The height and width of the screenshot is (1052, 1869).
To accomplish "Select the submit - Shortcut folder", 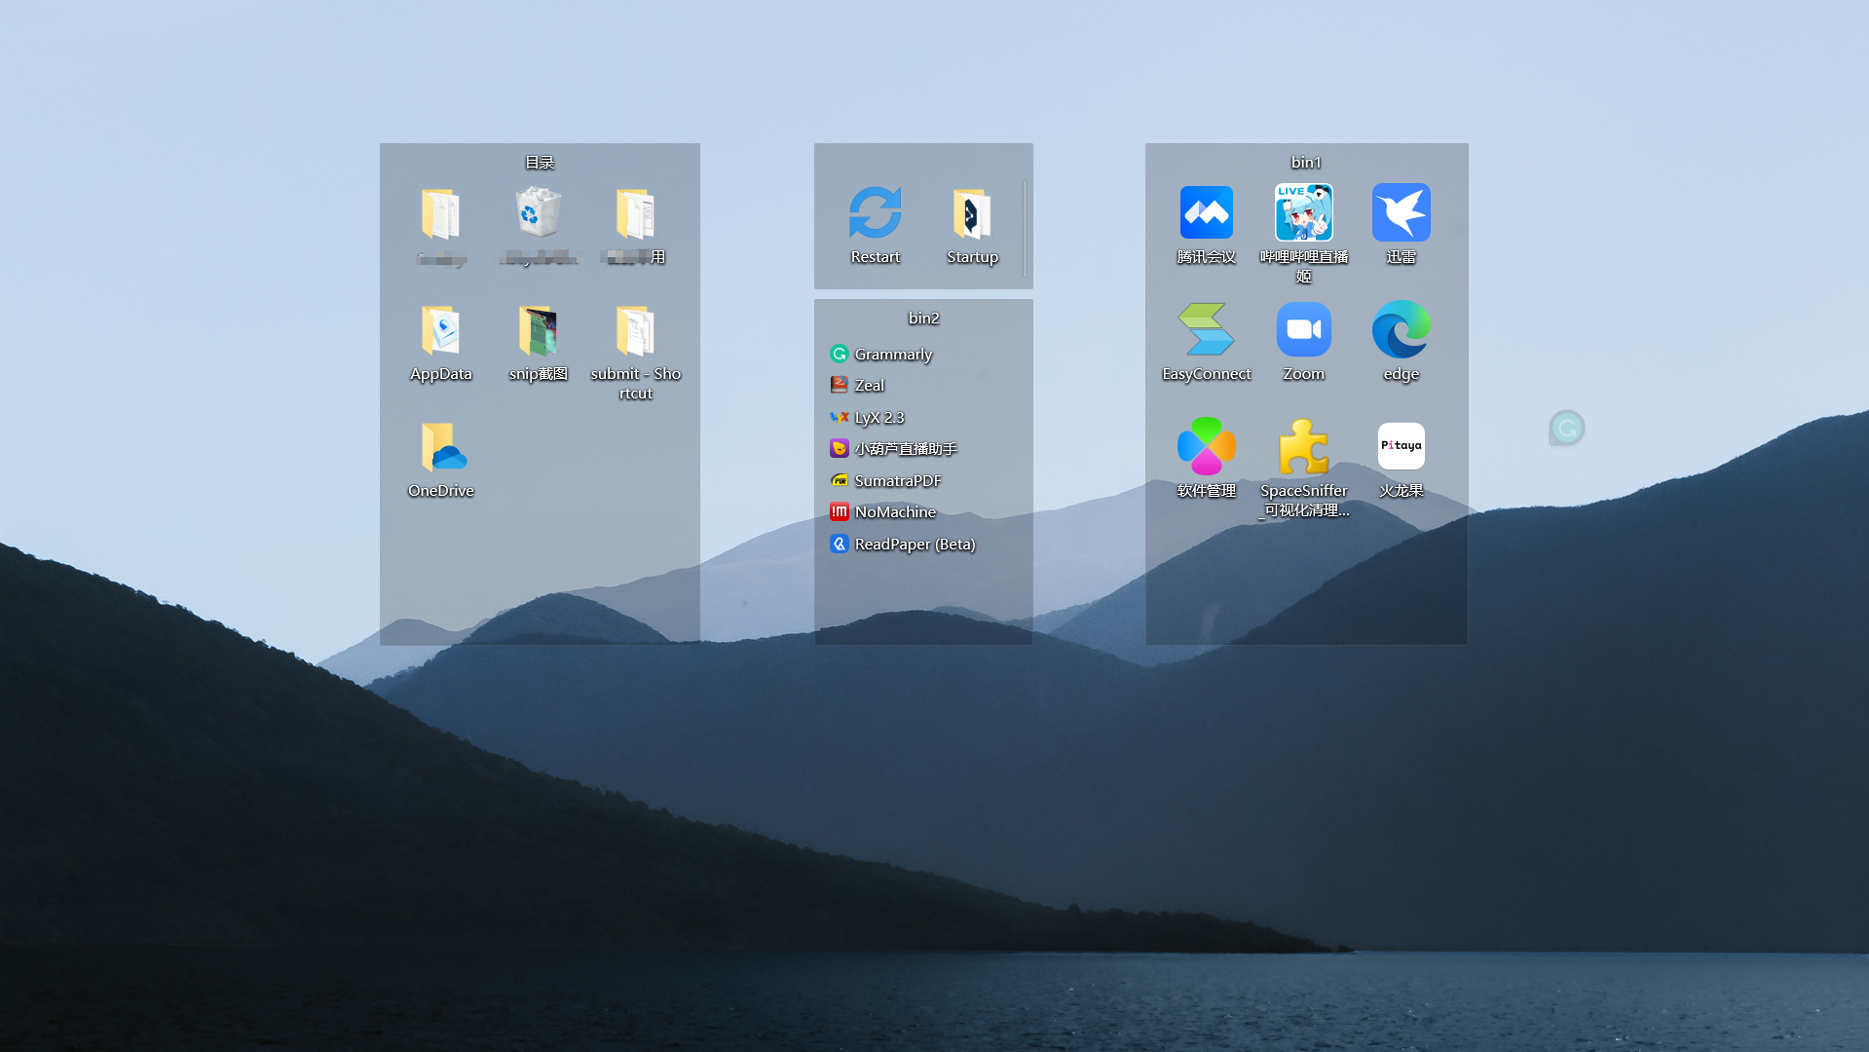I will coord(636,330).
